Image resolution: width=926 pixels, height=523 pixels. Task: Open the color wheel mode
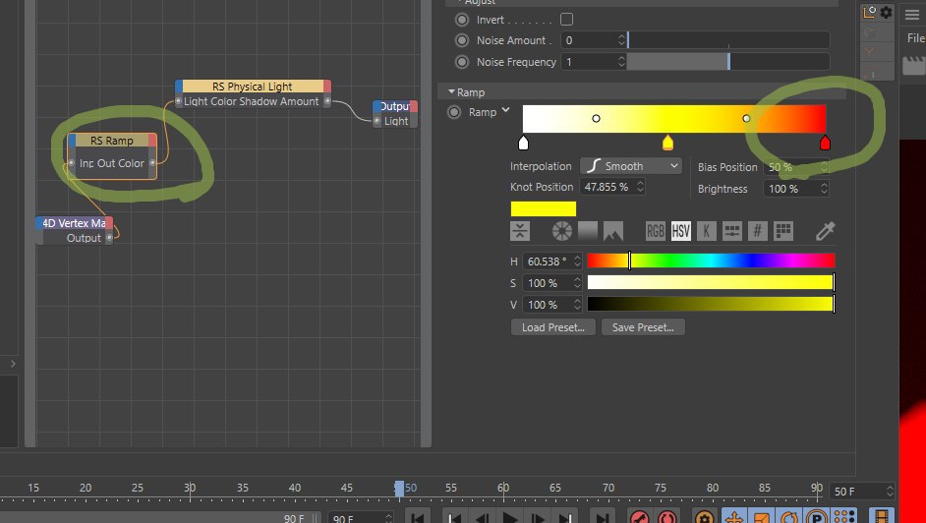pyautogui.click(x=561, y=231)
